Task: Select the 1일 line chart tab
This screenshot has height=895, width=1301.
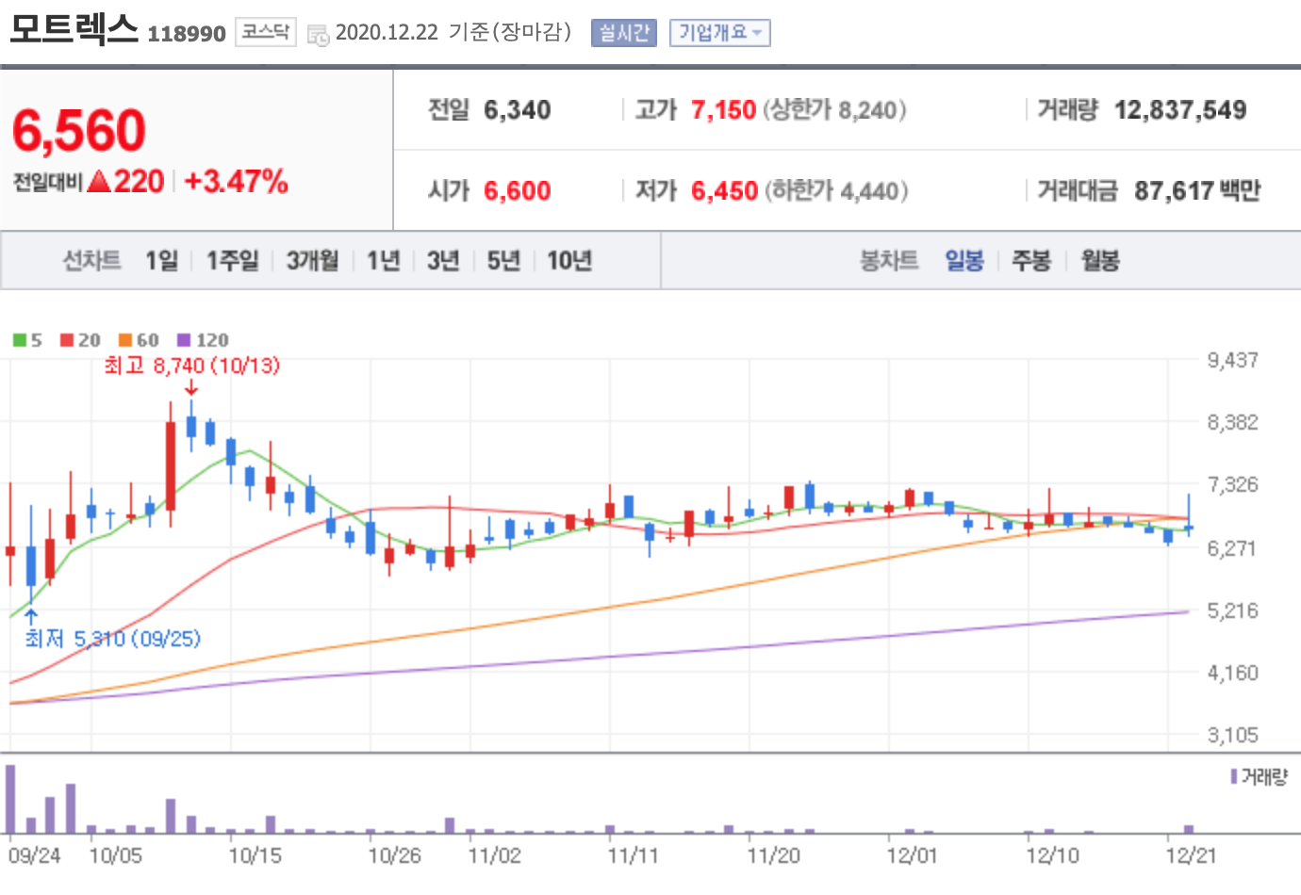Action: pyautogui.click(x=161, y=260)
